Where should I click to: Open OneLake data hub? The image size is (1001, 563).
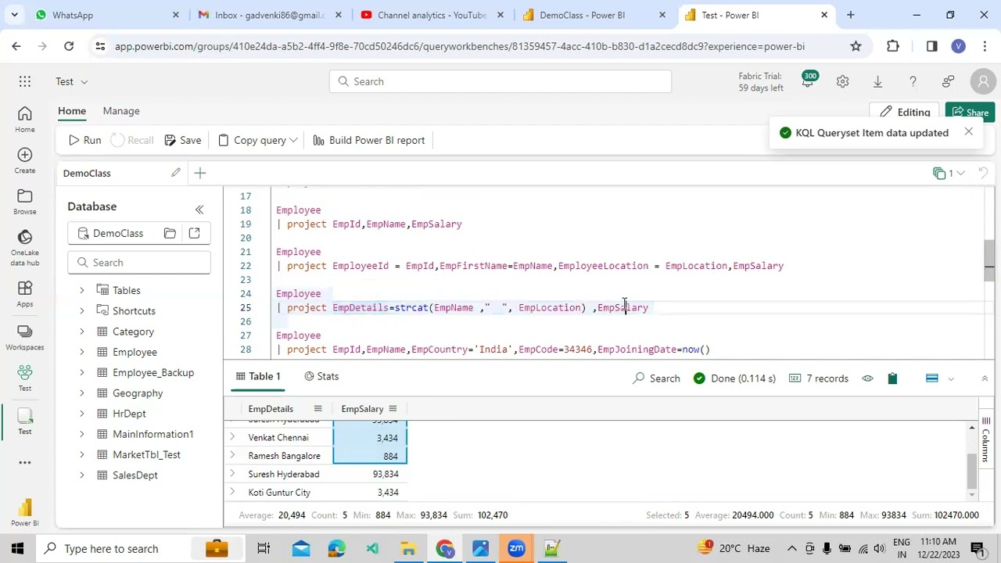24,248
